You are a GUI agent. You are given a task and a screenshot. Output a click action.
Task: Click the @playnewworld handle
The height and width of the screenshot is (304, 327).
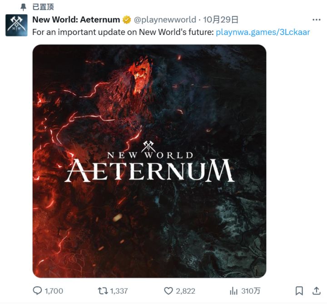click(x=165, y=20)
